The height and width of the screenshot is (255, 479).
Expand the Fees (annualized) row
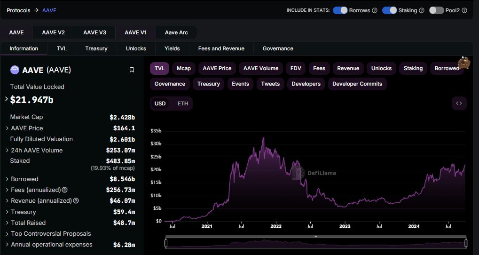pos(7,190)
